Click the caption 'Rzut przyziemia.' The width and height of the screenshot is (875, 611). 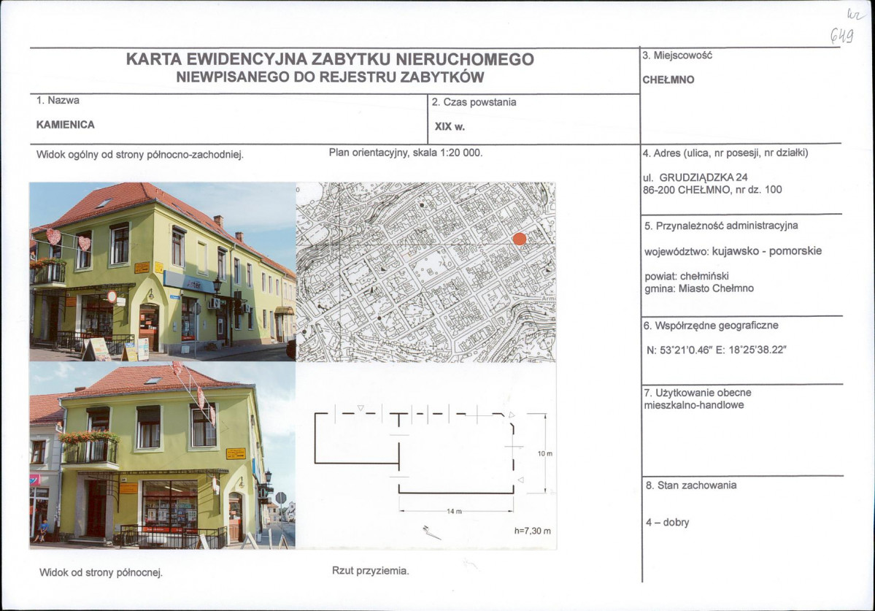pyautogui.click(x=371, y=571)
